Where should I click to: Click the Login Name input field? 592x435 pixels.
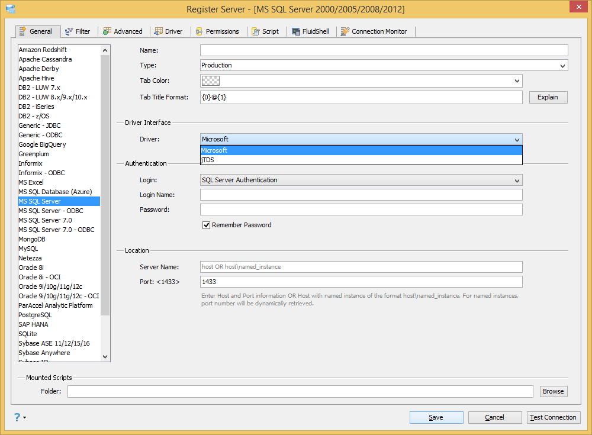[x=361, y=195]
